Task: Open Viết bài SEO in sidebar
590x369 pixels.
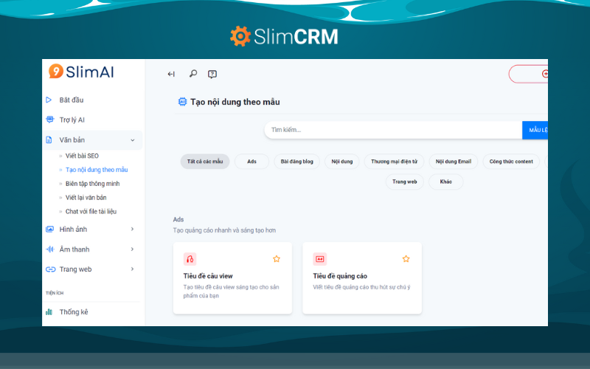Action: pyautogui.click(x=82, y=156)
